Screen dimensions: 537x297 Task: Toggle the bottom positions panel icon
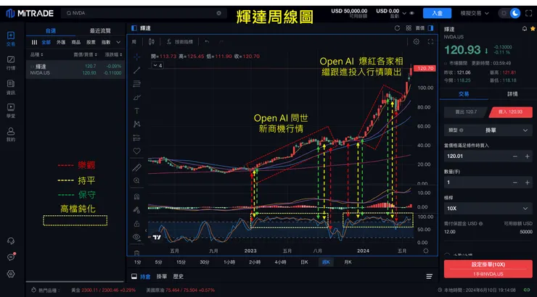coord(134,276)
